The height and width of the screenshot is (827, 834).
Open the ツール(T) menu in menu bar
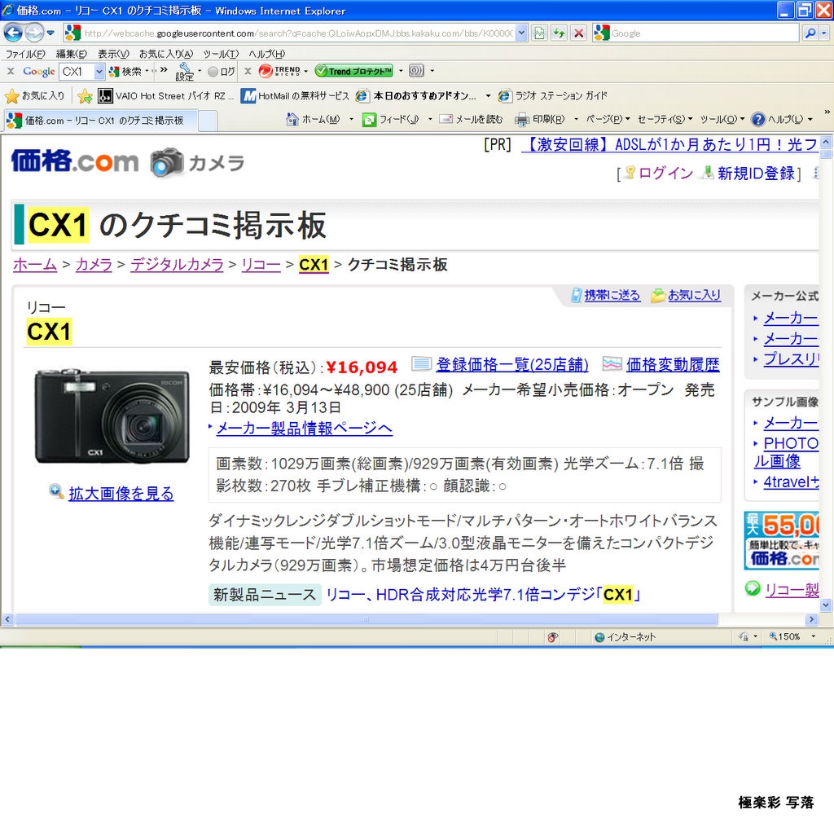221,54
